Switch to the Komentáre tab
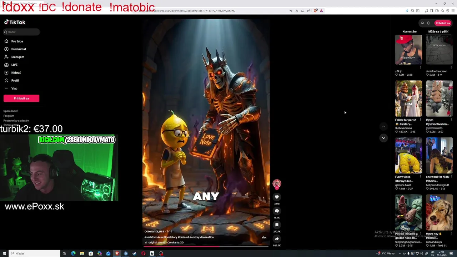This screenshot has width=457, height=257. coord(410,32)
